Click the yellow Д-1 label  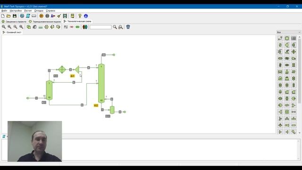click(x=72, y=76)
